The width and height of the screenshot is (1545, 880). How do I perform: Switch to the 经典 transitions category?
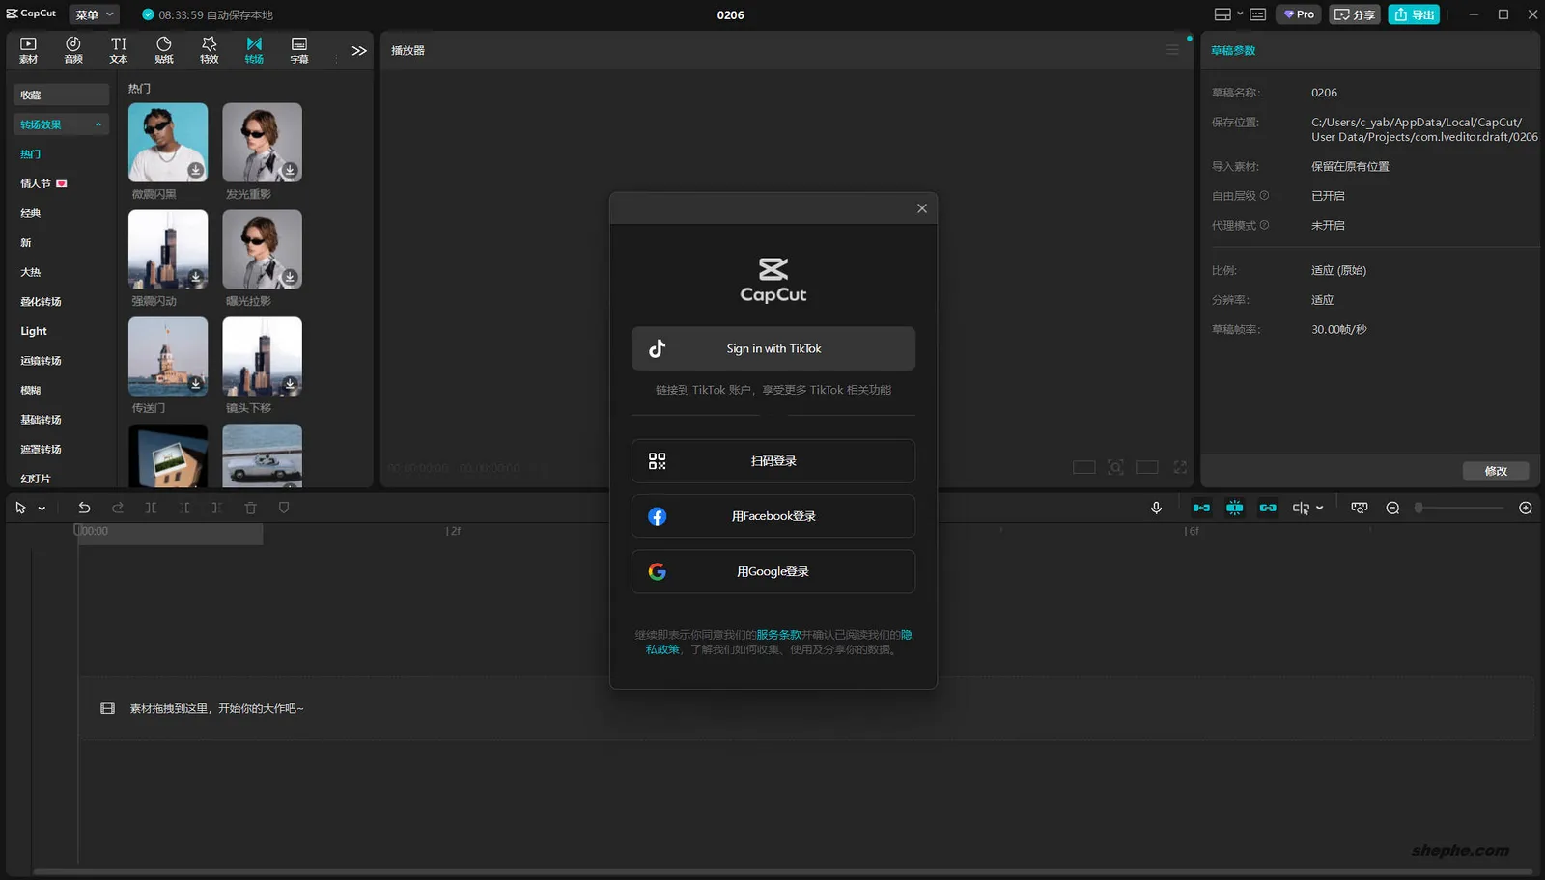(30, 212)
